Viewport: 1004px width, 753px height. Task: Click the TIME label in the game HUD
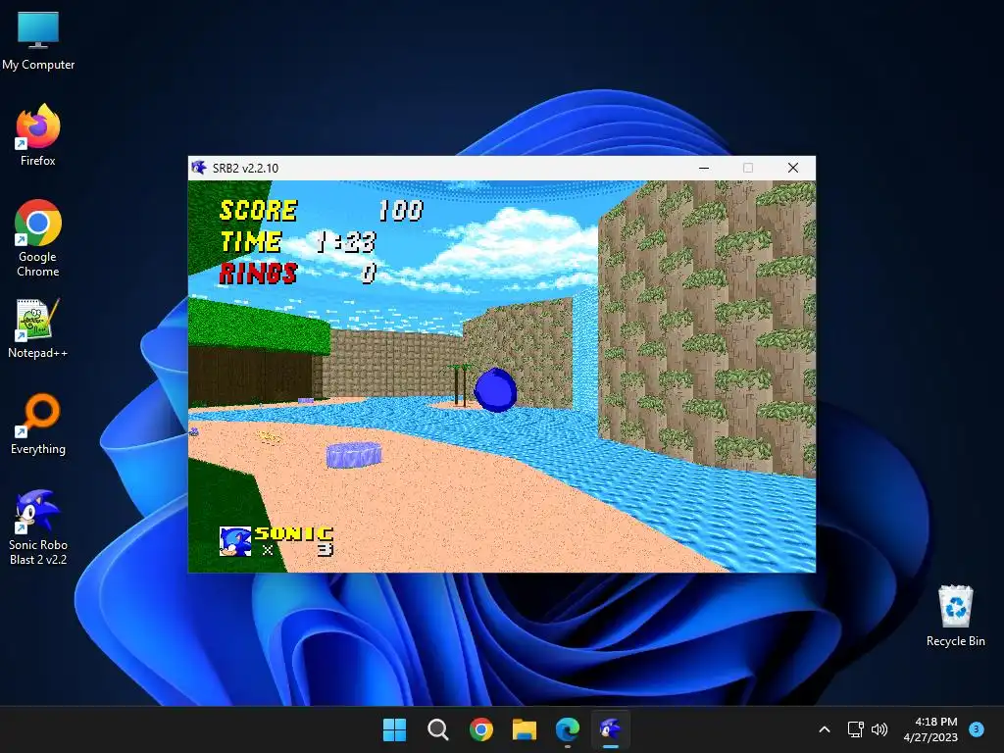tap(250, 242)
